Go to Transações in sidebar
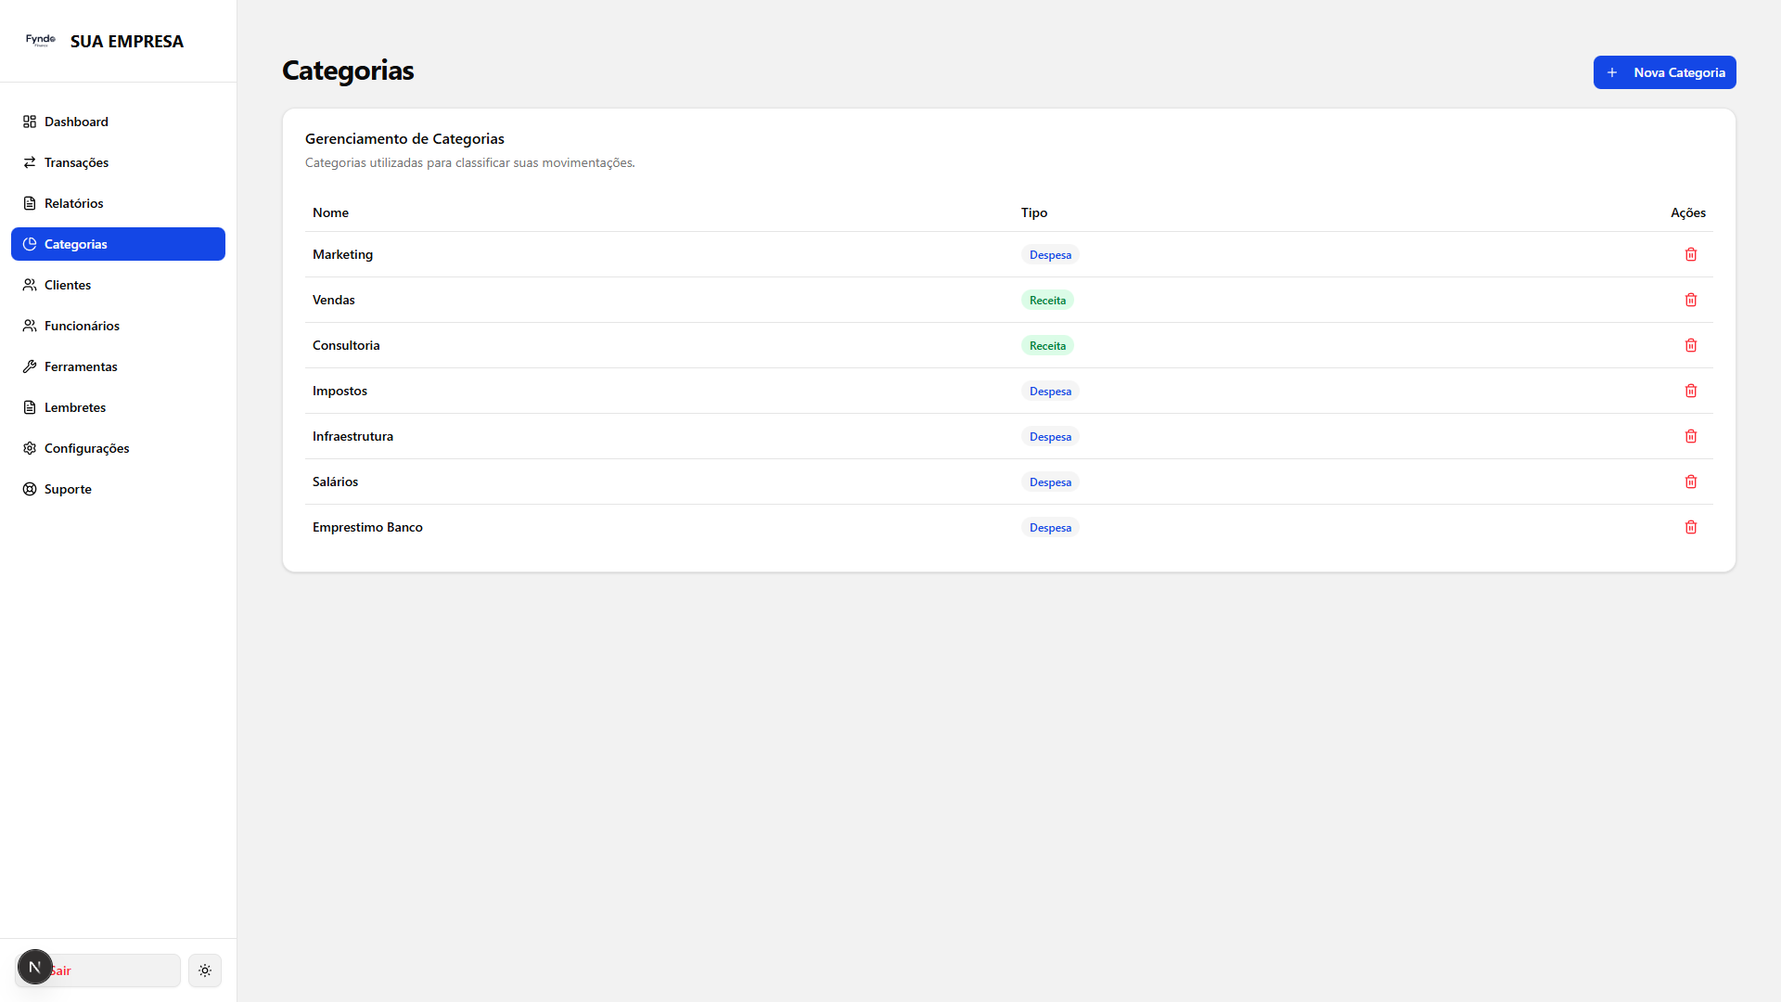 [76, 162]
